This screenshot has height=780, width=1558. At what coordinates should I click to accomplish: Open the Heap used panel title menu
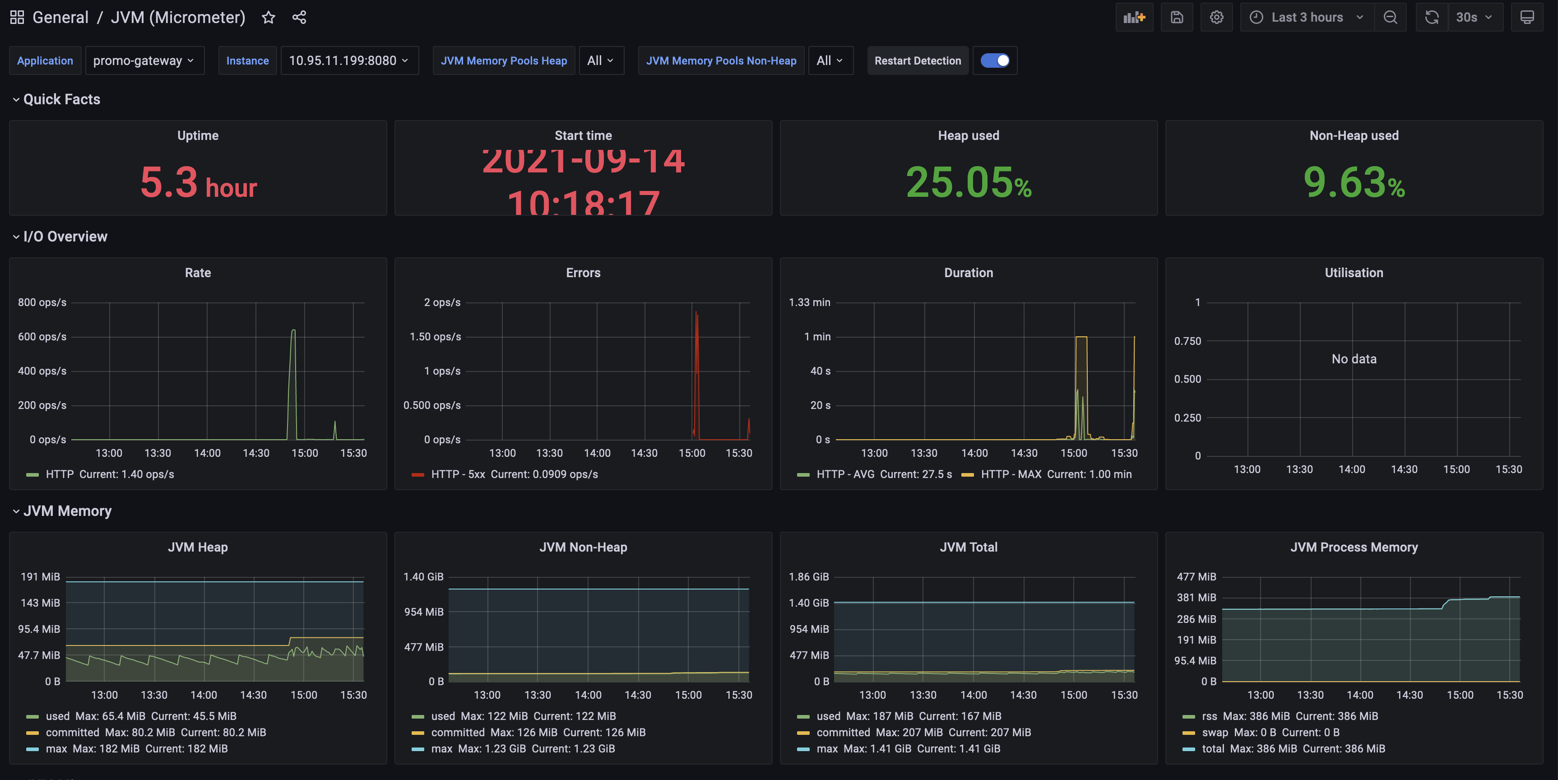coord(968,135)
